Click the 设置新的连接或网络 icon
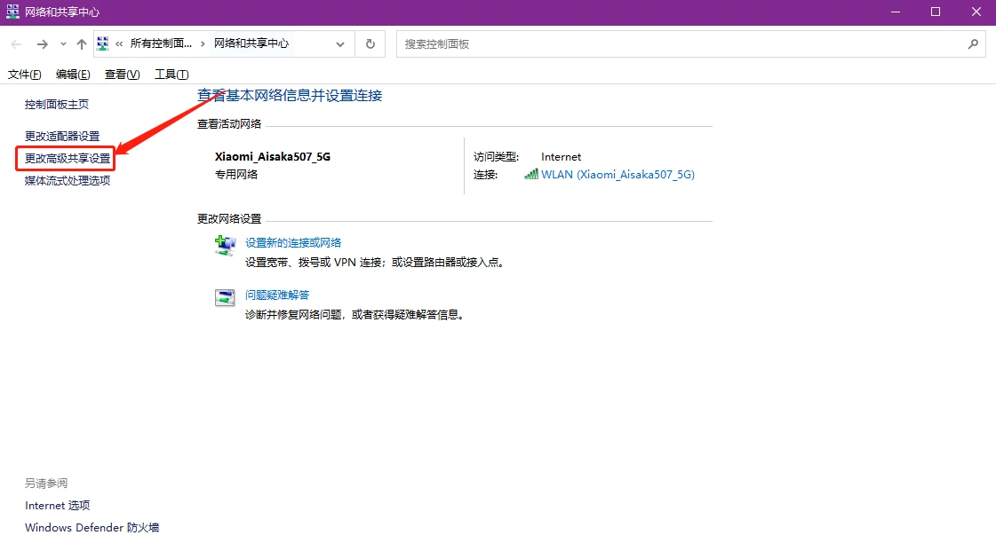Viewport: 996px width, 551px height. coord(225,245)
